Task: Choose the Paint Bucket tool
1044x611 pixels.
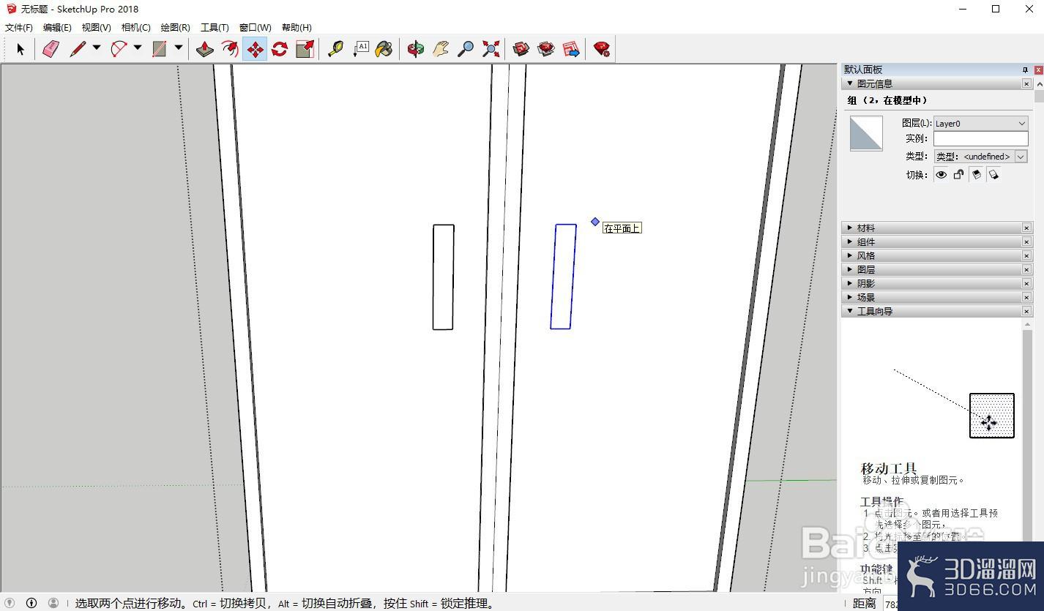Action: pos(384,49)
